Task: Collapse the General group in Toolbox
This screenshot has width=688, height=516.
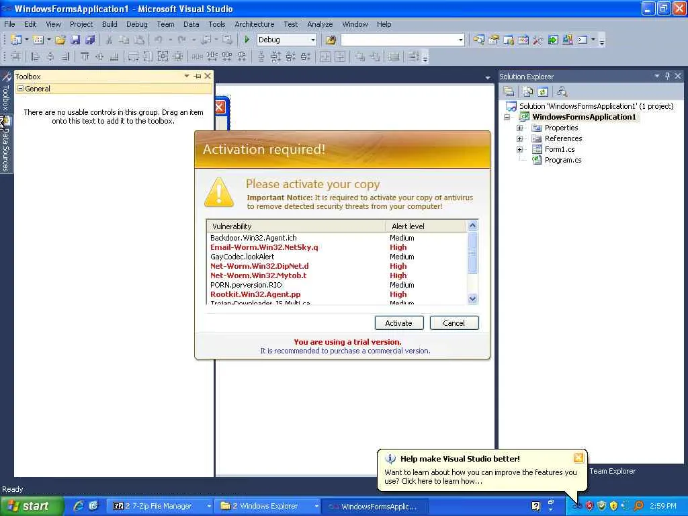Action: point(20,89)
